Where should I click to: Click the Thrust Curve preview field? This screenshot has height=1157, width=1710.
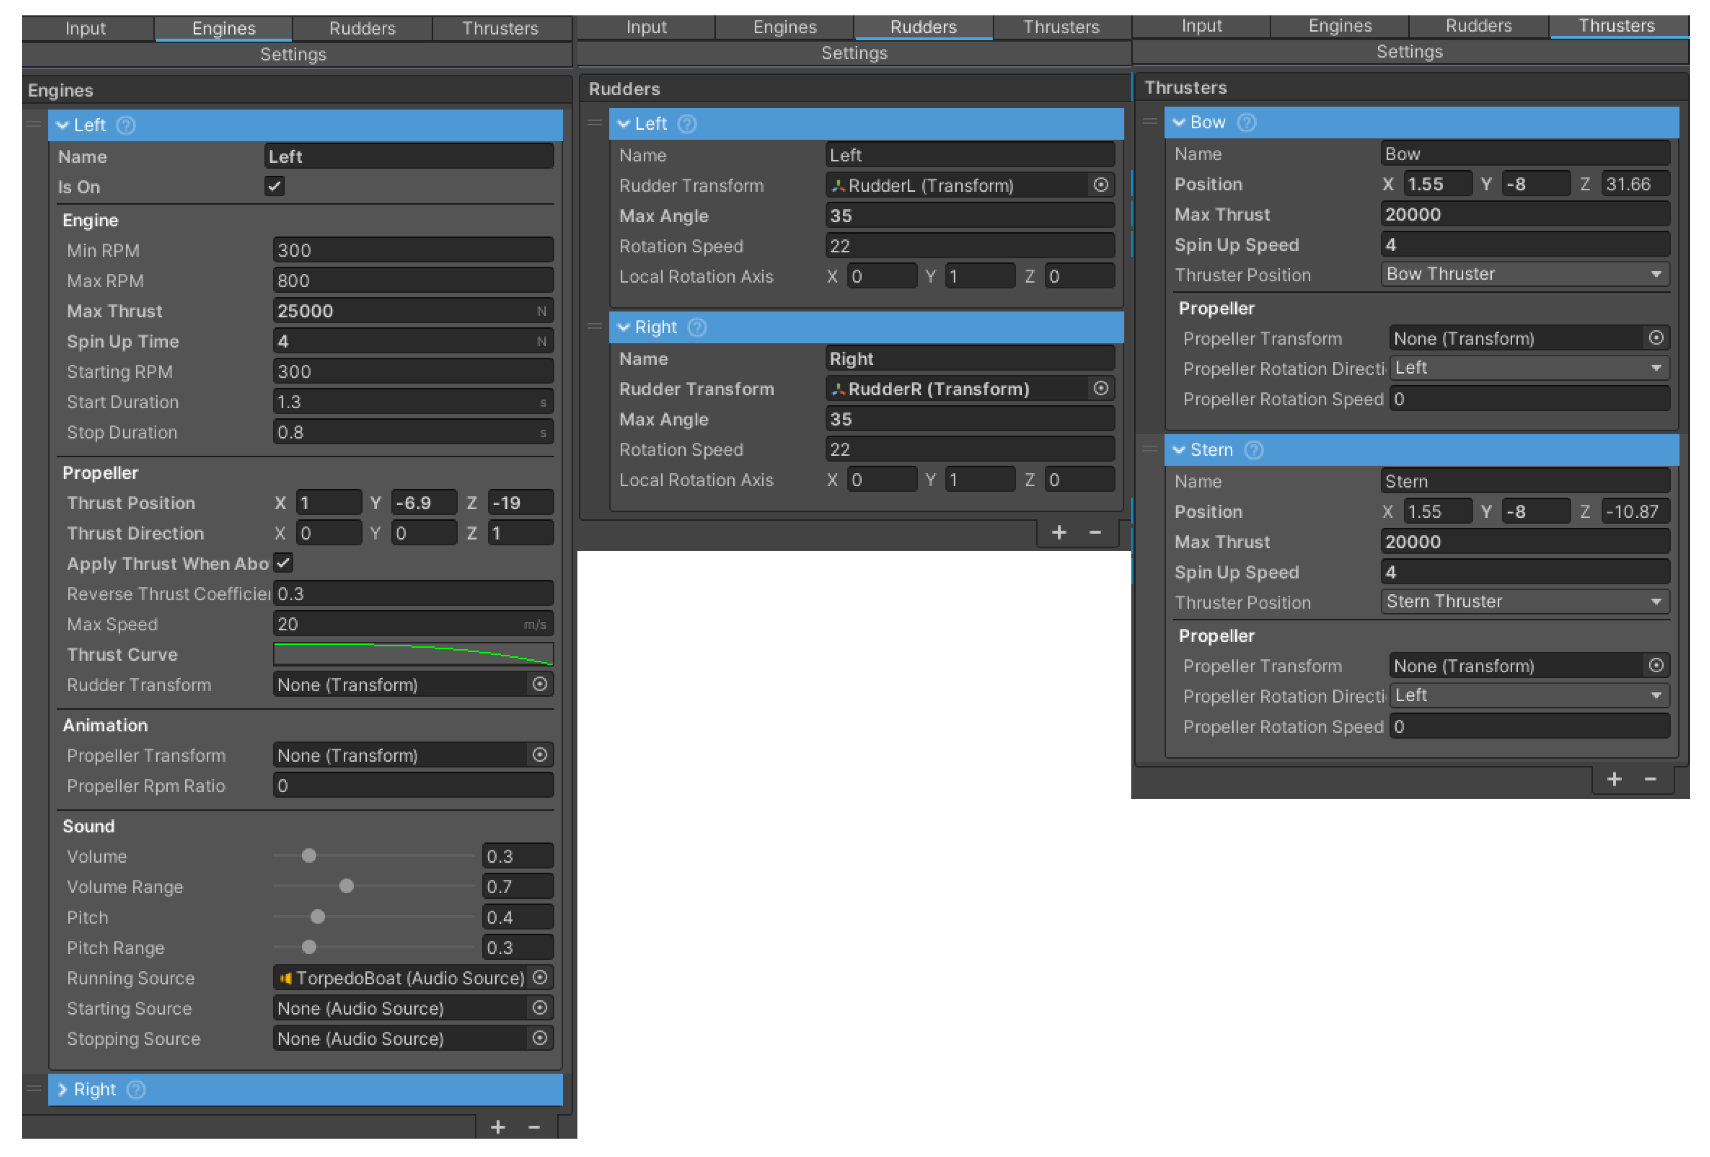coord(413,654)
